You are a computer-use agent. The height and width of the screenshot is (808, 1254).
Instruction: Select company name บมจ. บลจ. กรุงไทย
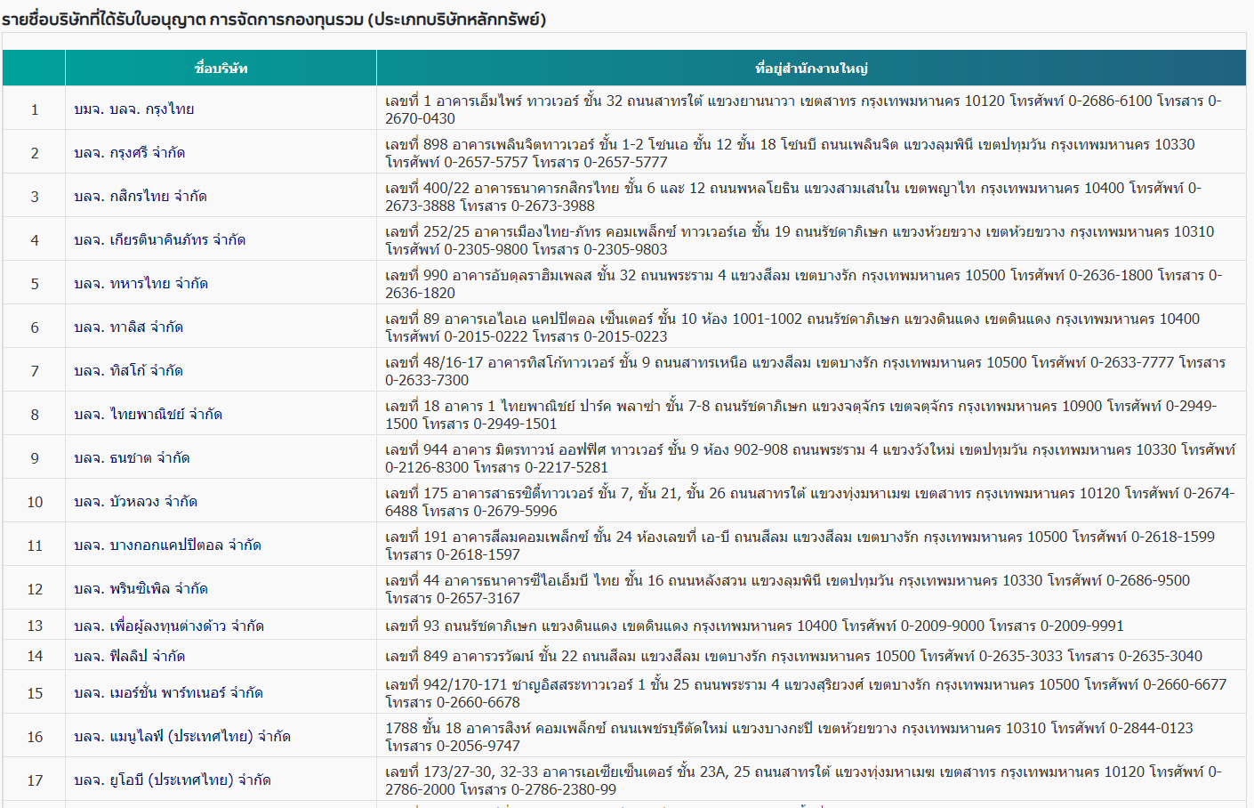point(134,109)
